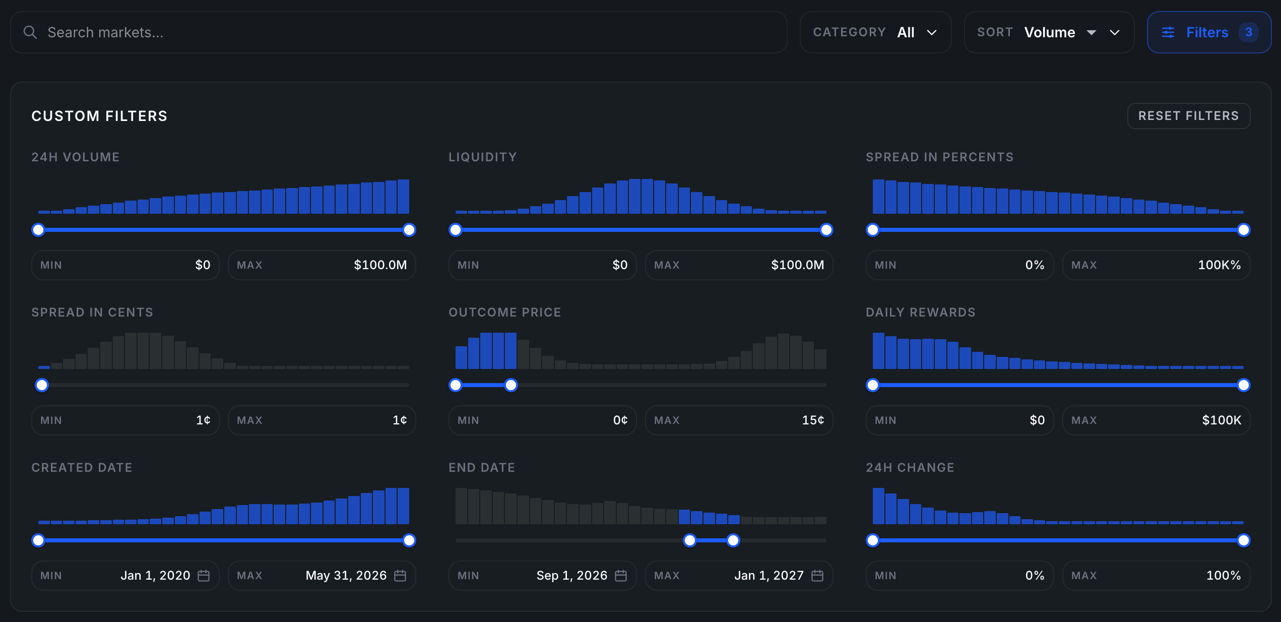The width and height of the screenshot is (1281, 622).
Task: Open the Category All dropdown
Action: (x=876, y=32)
